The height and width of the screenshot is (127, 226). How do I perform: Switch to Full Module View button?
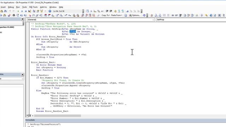coord(30,115)
